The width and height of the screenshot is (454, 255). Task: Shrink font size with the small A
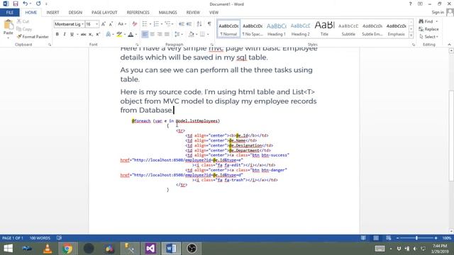[x=111, y=24]
